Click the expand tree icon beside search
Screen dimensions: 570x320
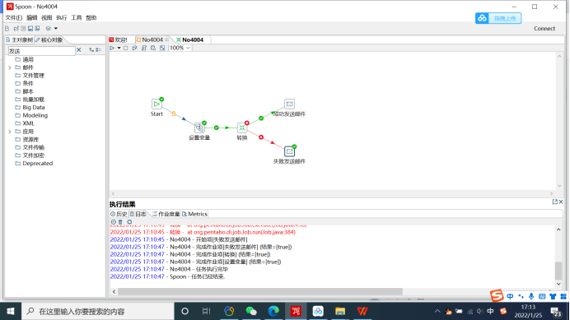click(91, 50)
